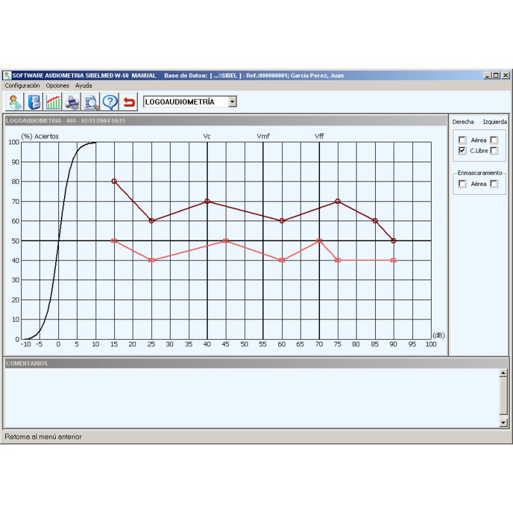The height and width of the screenshot is (513, 513).
Task: Uncheck C.Libre for the Derecha ear
Action: pyautogui.click(x=462, y=151)
